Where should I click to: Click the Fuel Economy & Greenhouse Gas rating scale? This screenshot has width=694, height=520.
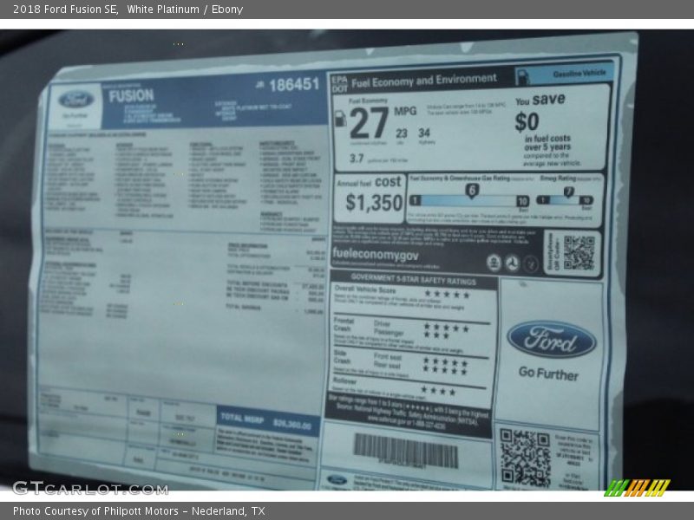click(468, 198)
